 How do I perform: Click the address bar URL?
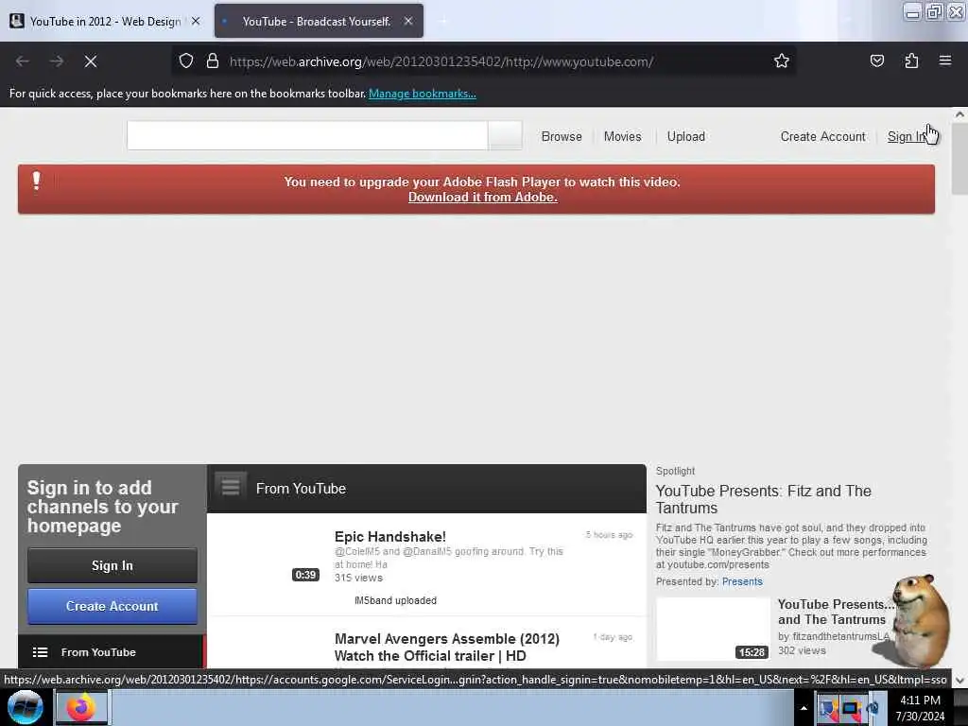pyautogui.click(x=441, y=61)
